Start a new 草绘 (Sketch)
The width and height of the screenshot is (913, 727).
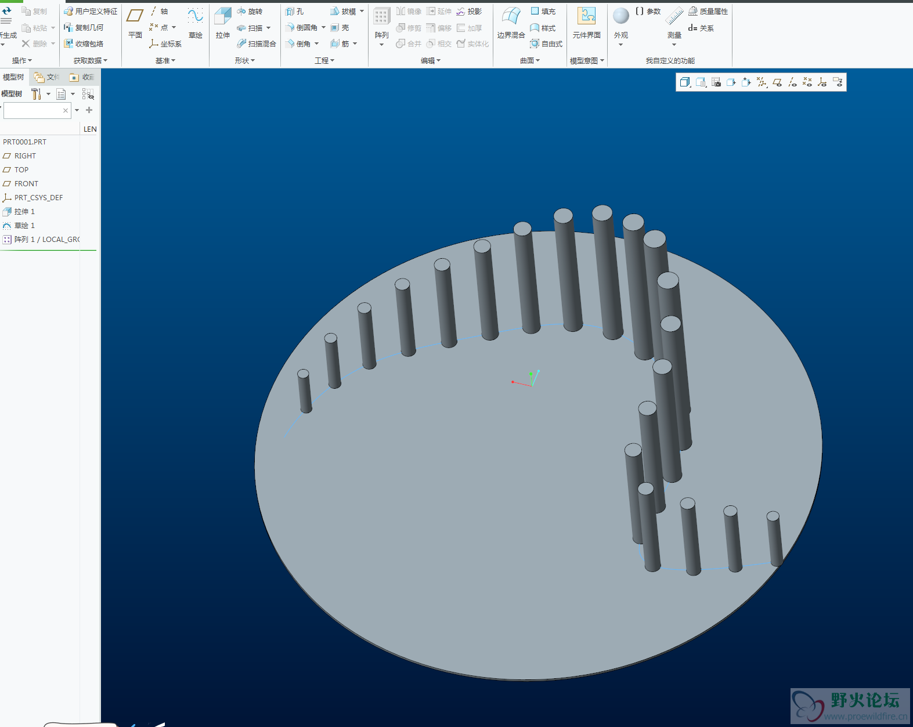click(x=196, y=23)
